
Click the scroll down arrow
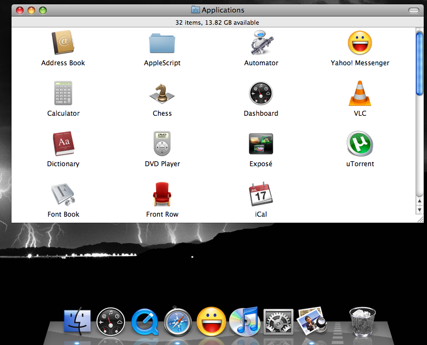420,210
